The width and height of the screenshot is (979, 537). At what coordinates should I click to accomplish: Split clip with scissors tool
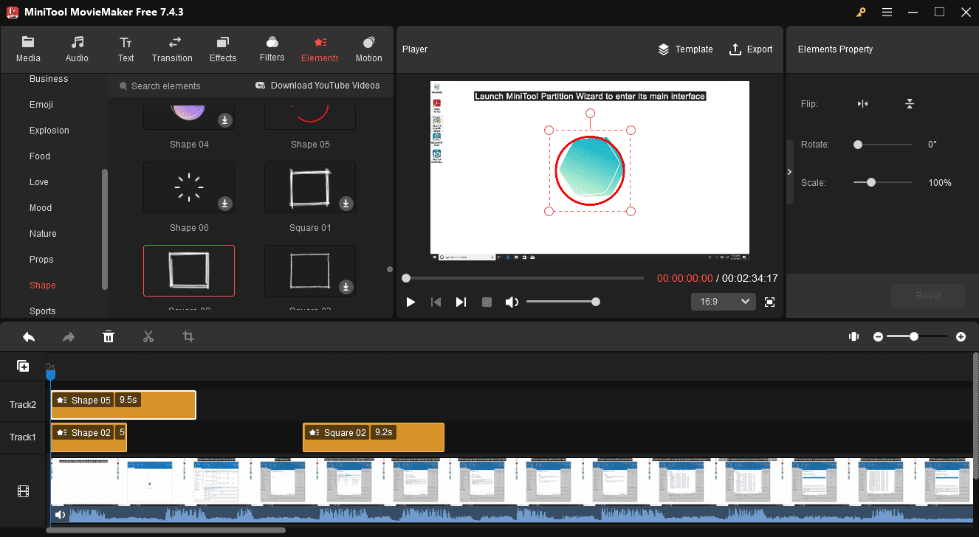pos(148,337)
